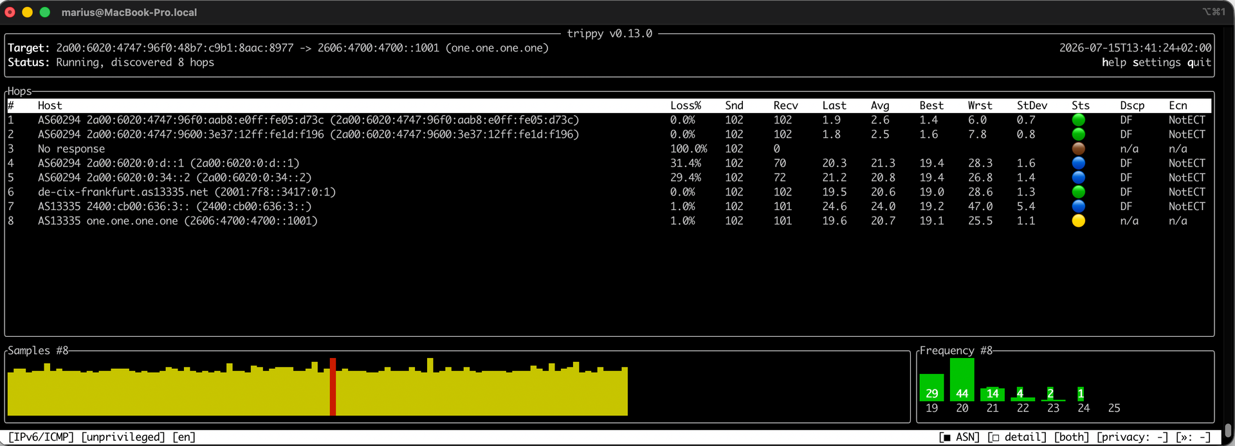1235x446 pixels.
Task: Click the green status circle for hop 2
Action: (x=1079, y=134)
